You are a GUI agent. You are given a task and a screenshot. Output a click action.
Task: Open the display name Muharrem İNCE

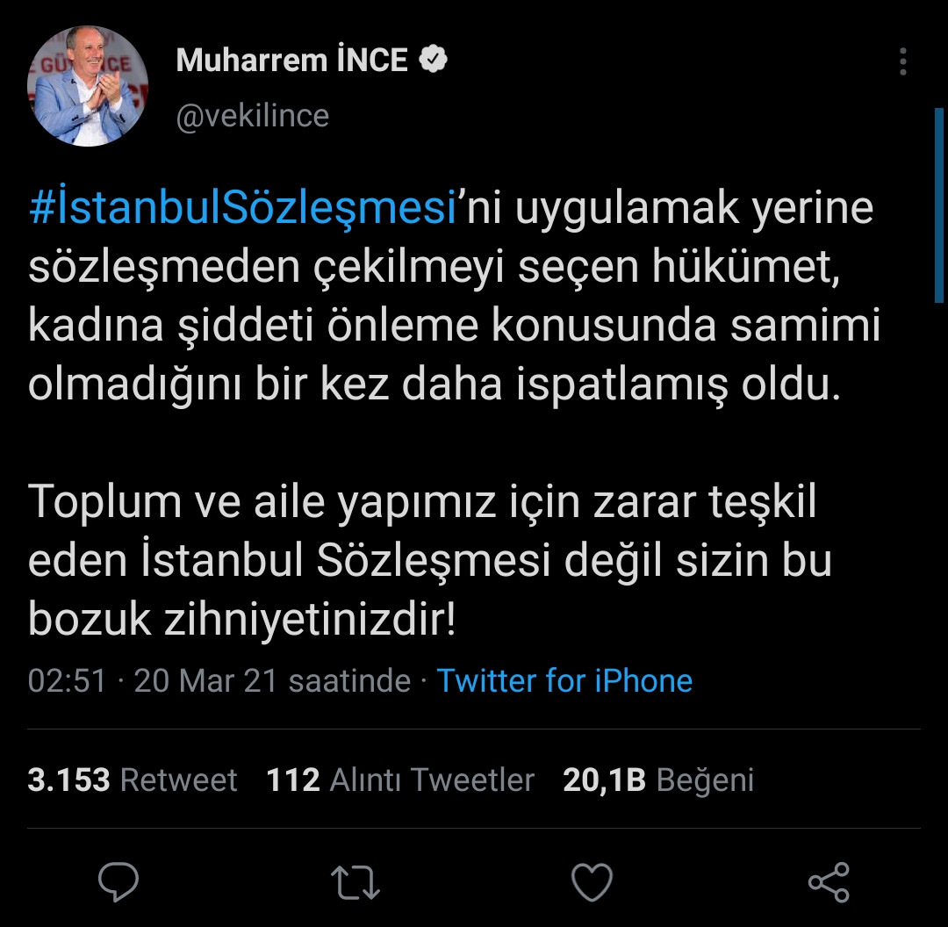(291, 59)
